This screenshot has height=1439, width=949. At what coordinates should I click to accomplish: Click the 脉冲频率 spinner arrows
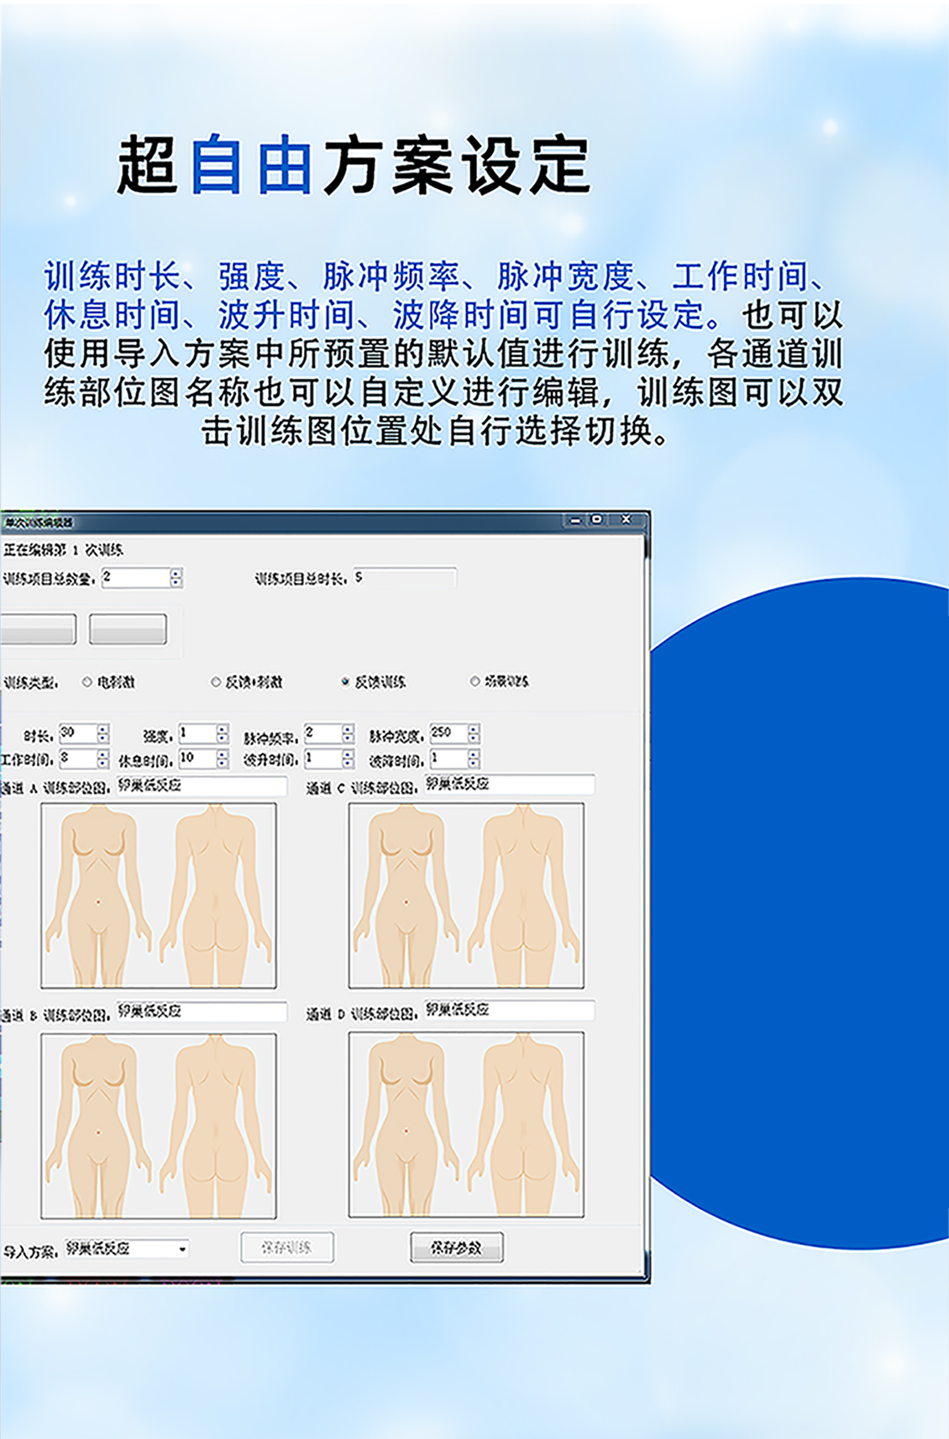click(348, 734)
